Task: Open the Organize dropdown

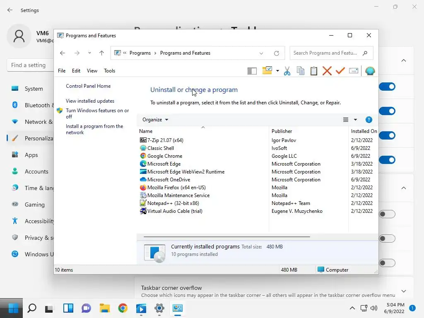Action: tap(155, 120)
